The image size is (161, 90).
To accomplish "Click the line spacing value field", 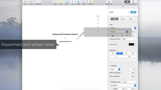I will (x=132, y=69).
